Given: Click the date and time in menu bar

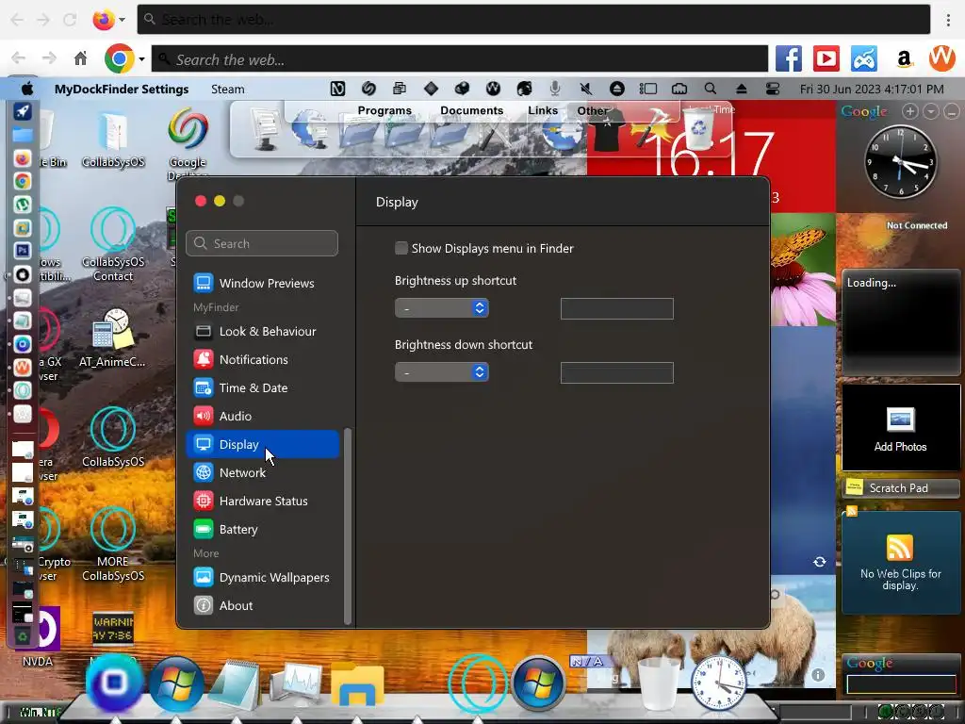Looking at the screenshot, I should click(872, 89).
